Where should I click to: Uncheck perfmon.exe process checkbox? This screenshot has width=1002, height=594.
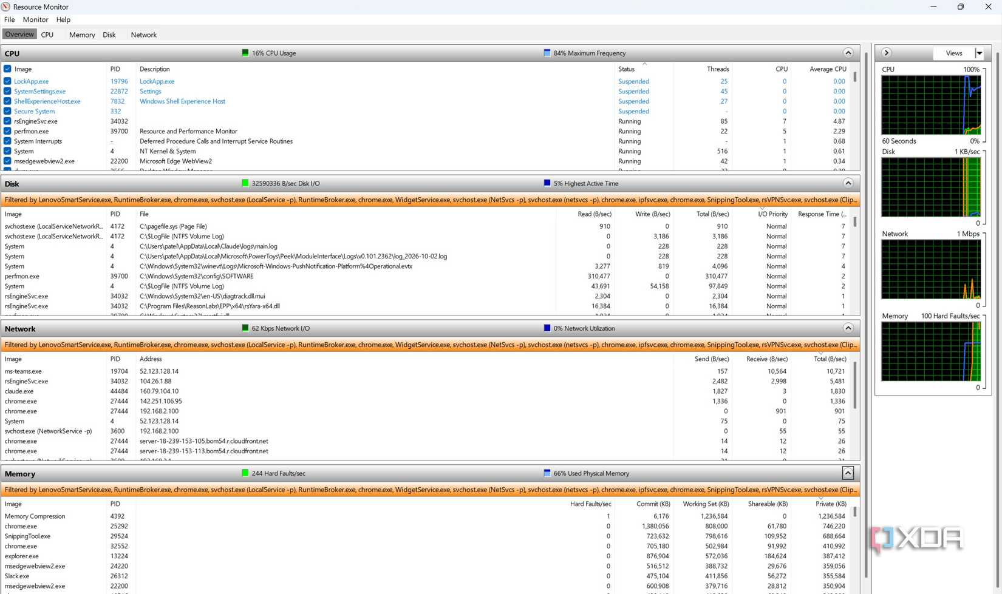(7, 131)
